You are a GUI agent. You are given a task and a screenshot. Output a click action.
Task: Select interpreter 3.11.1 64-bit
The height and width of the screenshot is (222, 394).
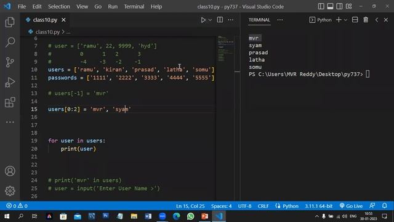tap(319, 206)
